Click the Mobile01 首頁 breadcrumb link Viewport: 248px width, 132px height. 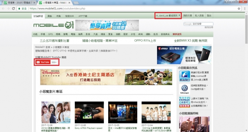tap(43, 47)
